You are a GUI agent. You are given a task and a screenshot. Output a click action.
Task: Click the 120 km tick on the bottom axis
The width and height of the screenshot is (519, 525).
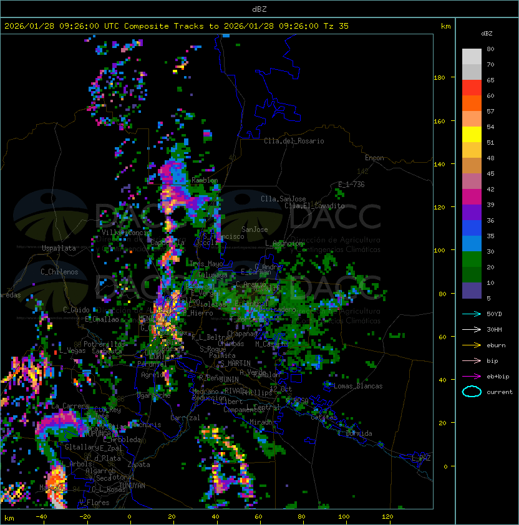387,517
